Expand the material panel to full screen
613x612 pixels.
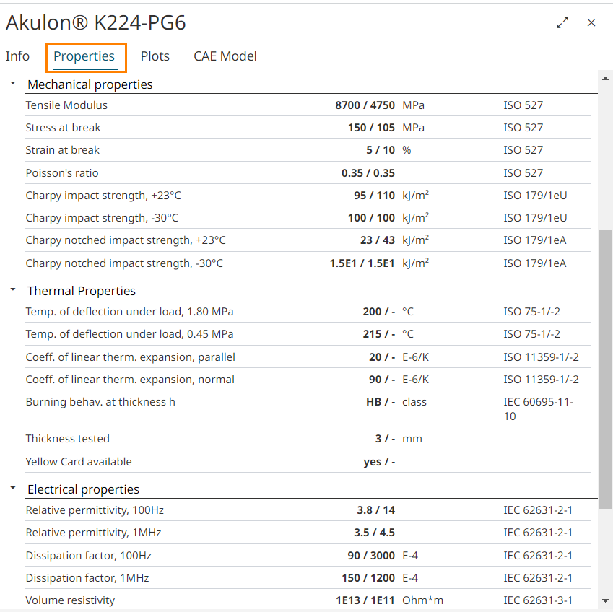[562, 23]
